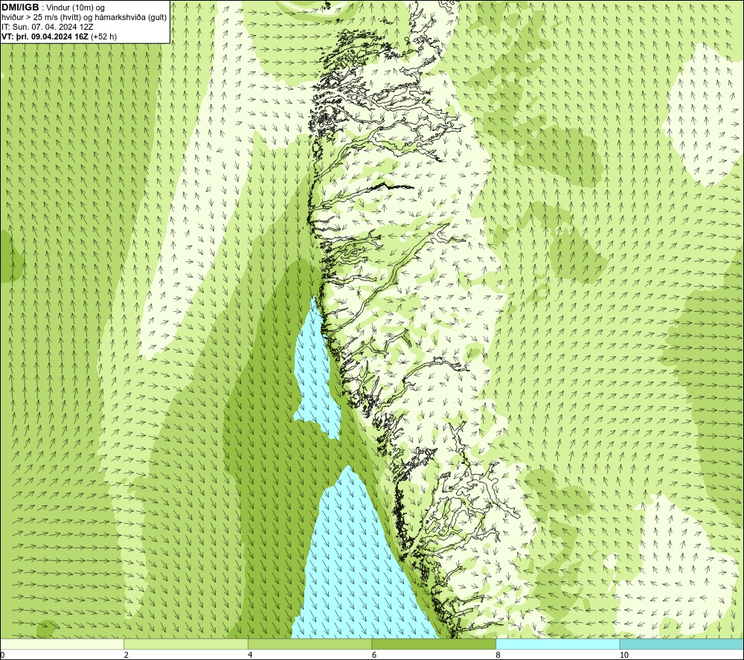744x660 pixels.
Task: Click the 'VT: þri. 09.04.2024 16Z' line
Action: tap(59, 36)
